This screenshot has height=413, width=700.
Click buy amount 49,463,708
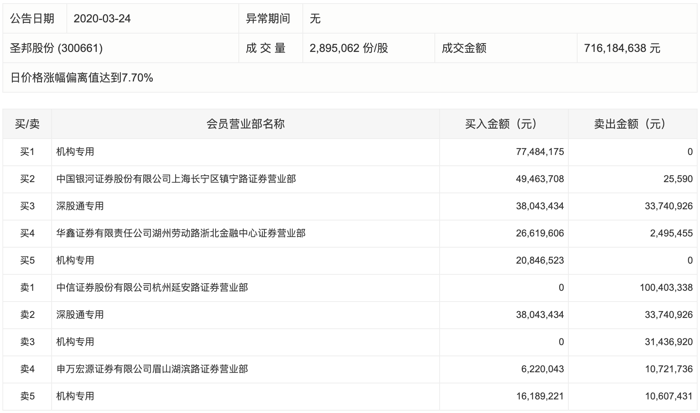pos(540,179)
